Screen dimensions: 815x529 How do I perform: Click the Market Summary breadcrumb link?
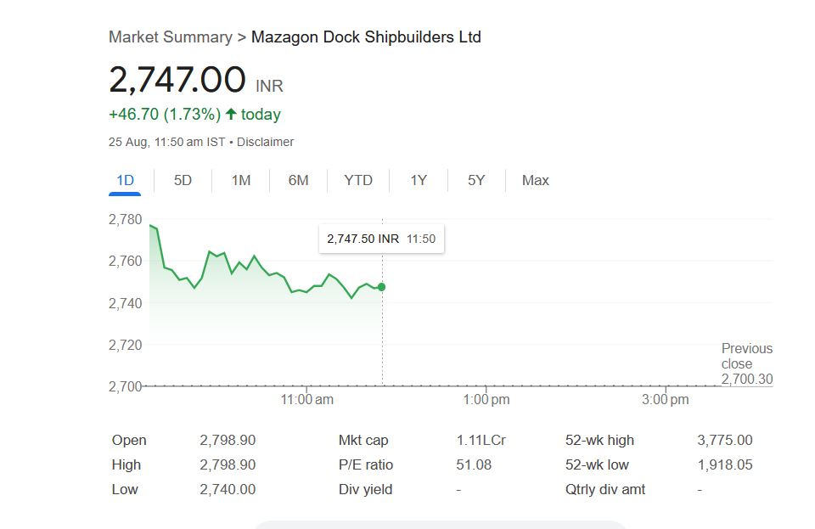(x=170, y=37)
